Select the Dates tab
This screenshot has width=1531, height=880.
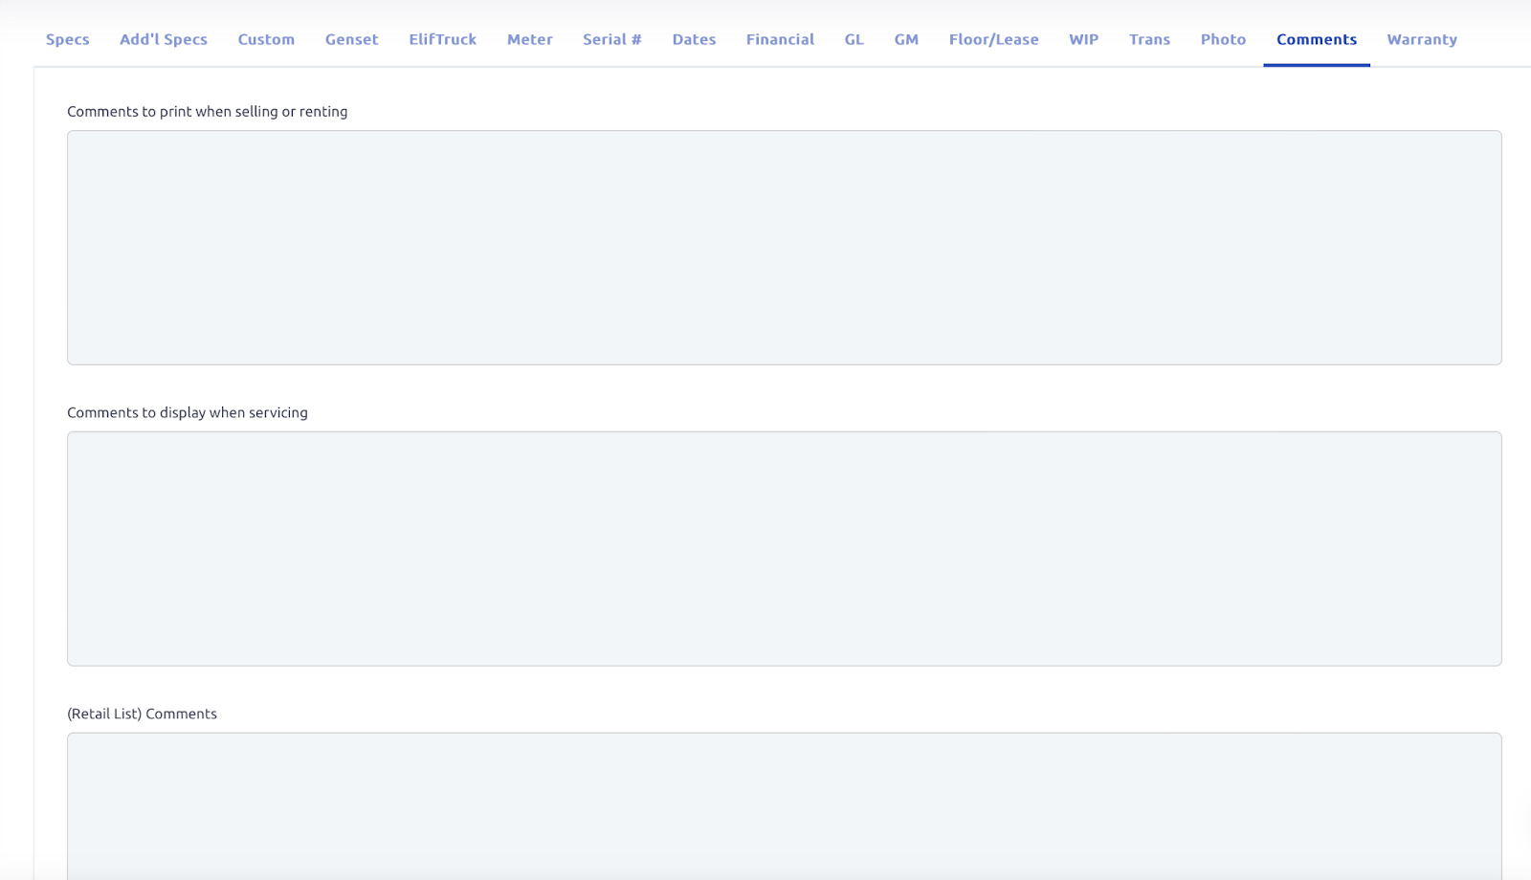[694, 39]
